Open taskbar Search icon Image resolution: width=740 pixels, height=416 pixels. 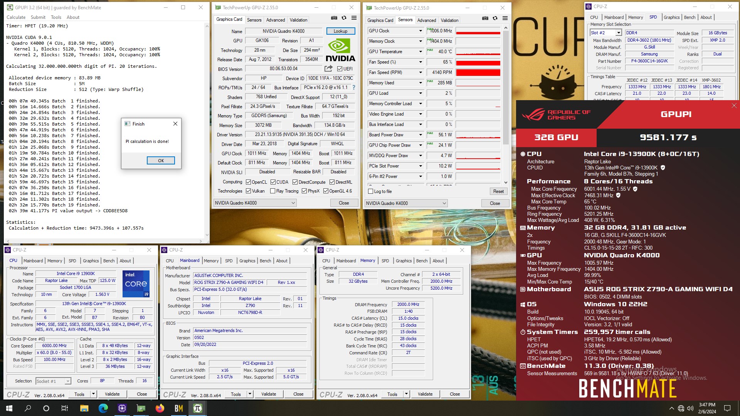point(28,408)
